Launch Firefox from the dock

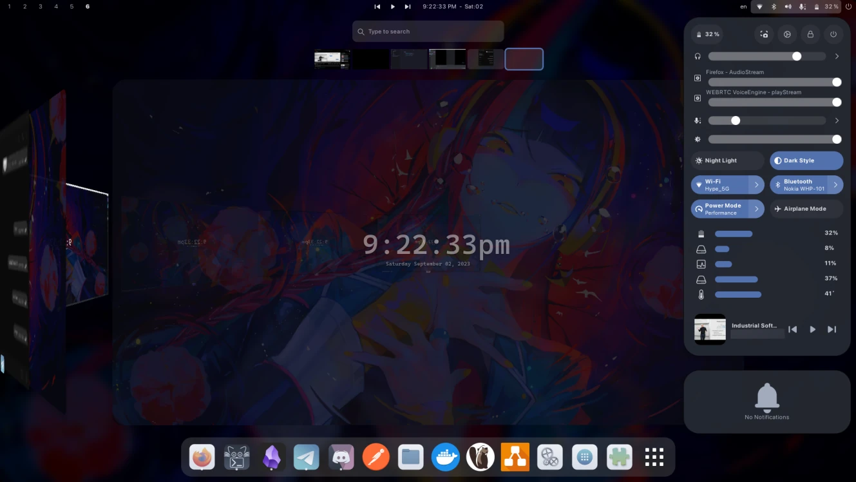tap(202, 458)
